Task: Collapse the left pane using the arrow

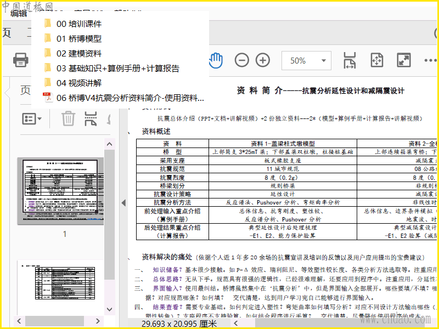Action: [x=123, y=203]
